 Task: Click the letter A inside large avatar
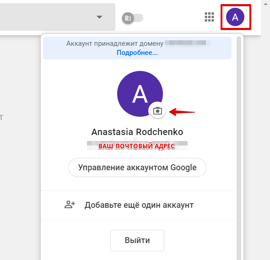coord(140,94)
